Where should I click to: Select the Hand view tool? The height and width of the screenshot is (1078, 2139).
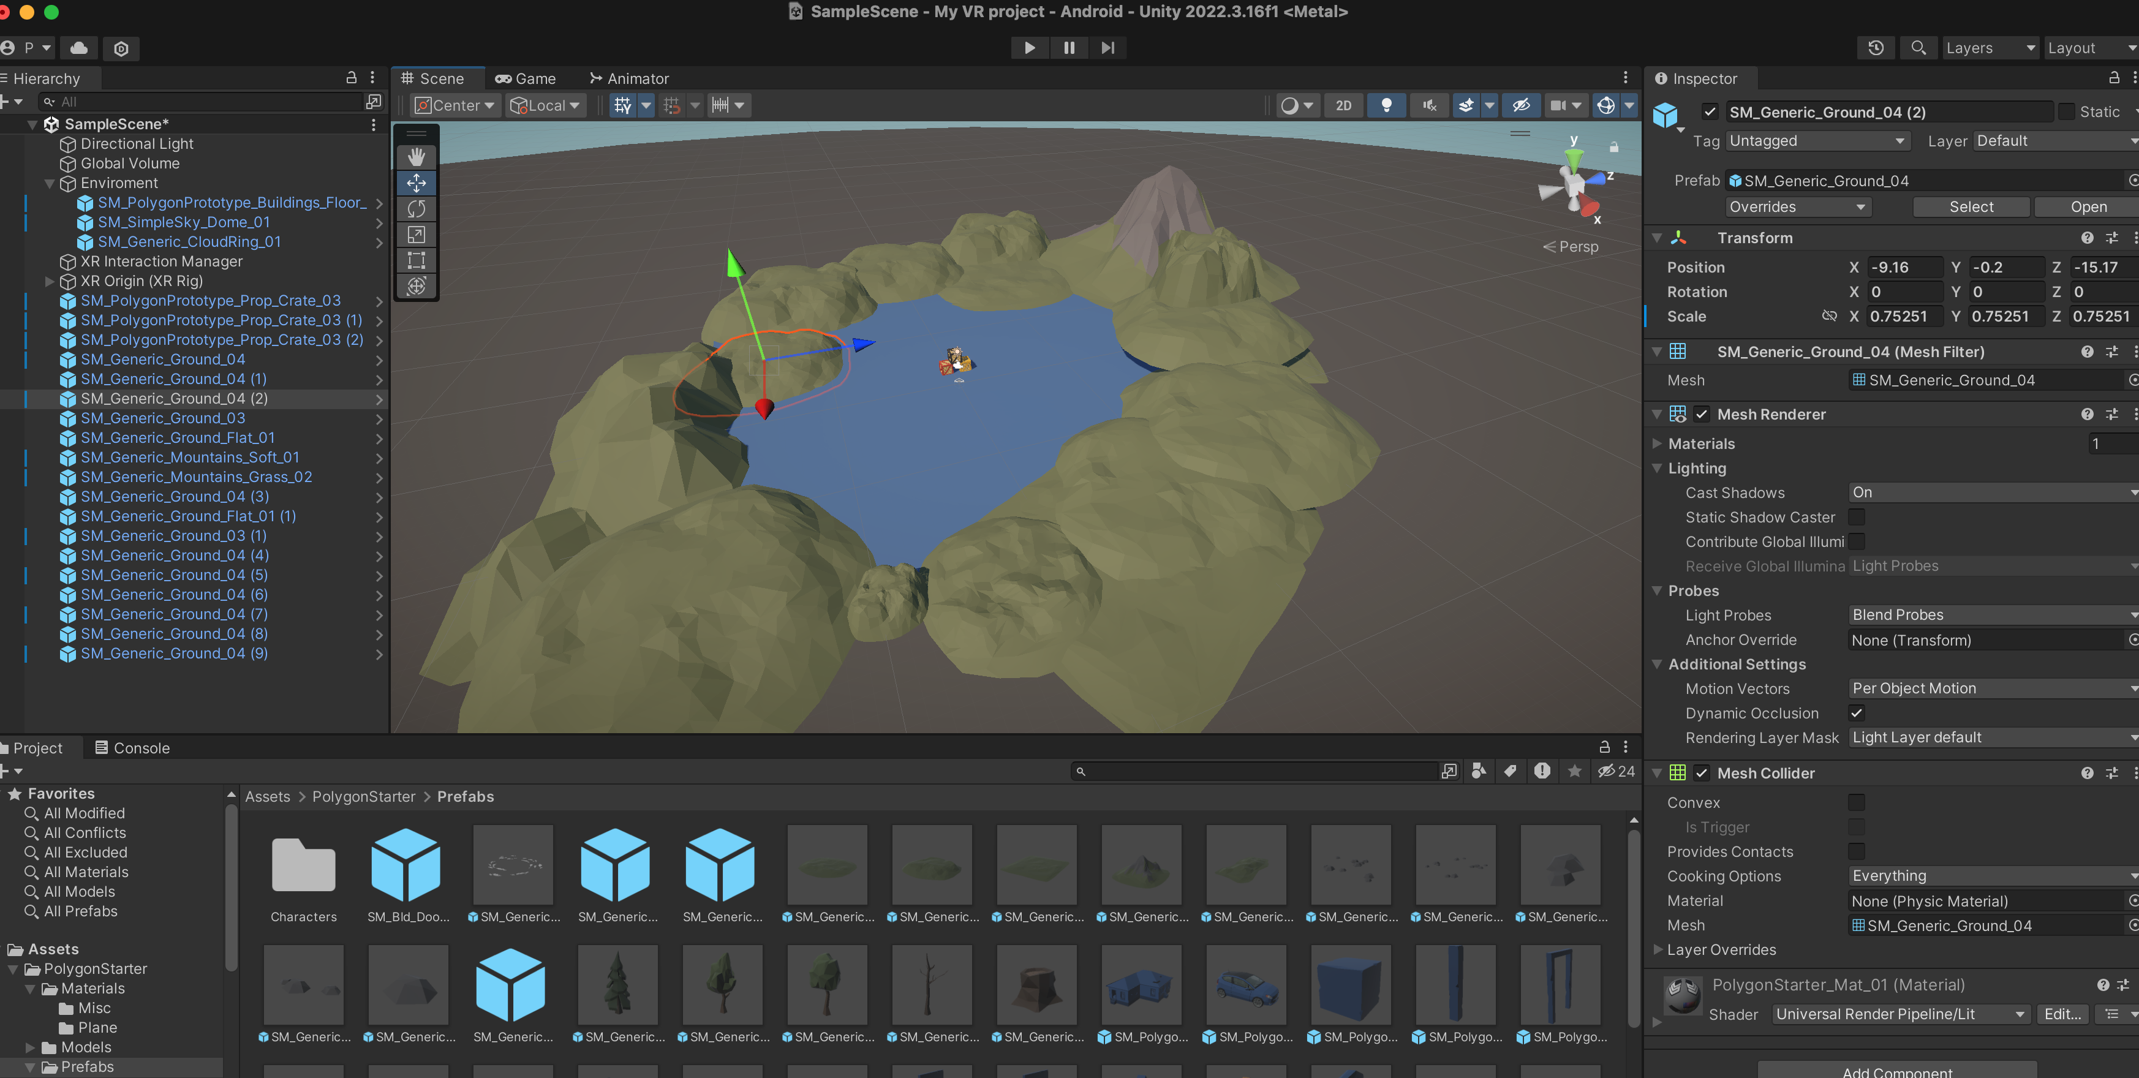[416, 157]
